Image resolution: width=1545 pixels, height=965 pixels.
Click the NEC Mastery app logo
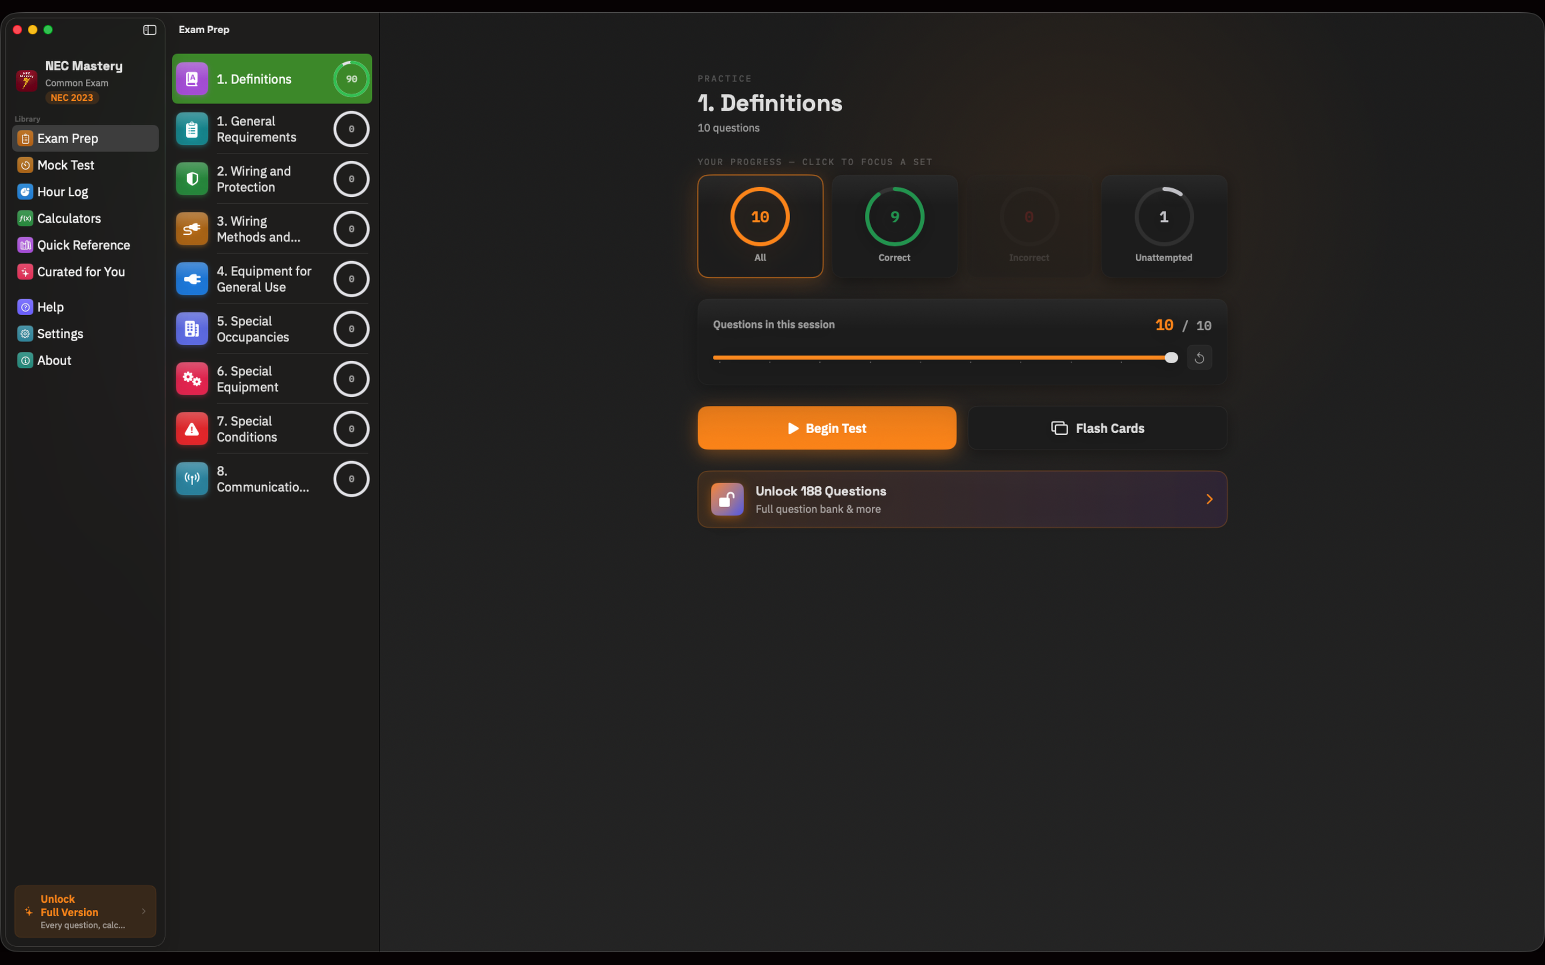(x=26, y=80)
